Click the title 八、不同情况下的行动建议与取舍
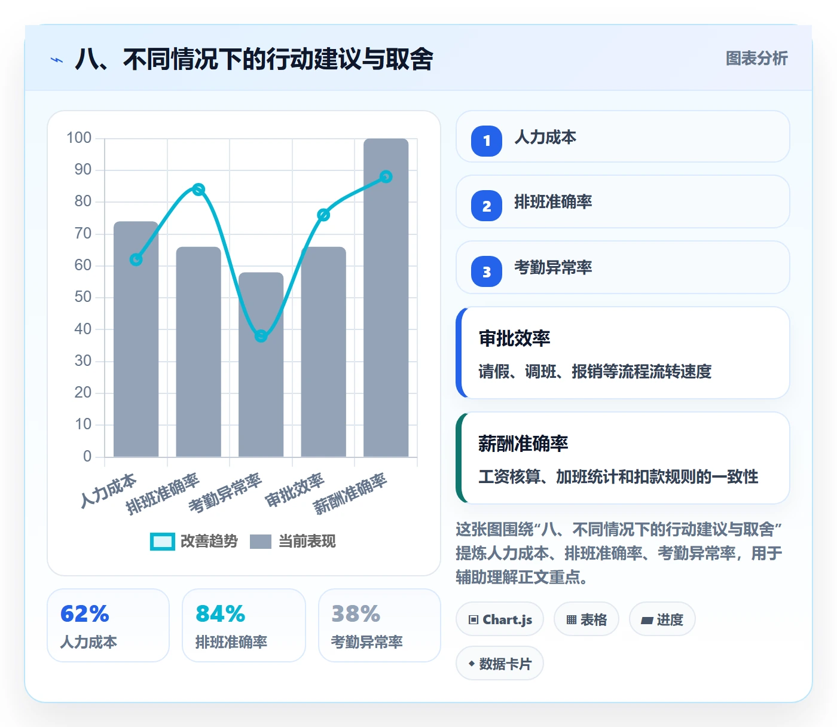This screenshot has width=837, height=727. pos(254,59)
